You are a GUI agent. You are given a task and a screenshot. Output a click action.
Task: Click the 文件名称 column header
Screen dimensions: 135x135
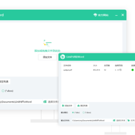tap(67, 66)
